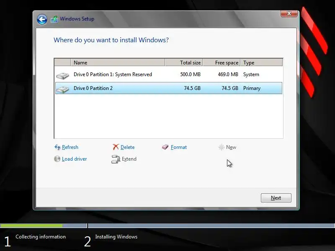Screen dimensions: 335x251
Task: Click the New link
Action: 231,147
